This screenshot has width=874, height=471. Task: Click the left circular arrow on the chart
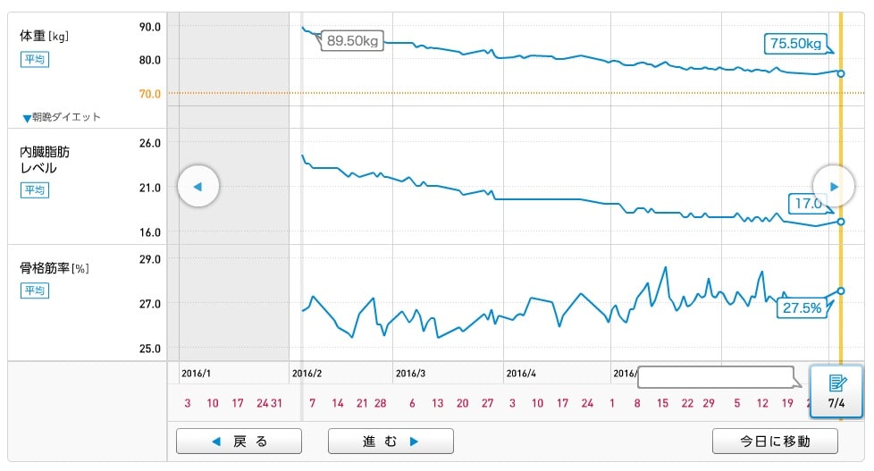click(x=198, y=187)
